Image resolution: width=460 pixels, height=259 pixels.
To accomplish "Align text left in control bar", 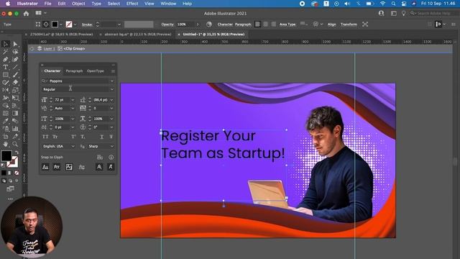I will pos(257,24).
